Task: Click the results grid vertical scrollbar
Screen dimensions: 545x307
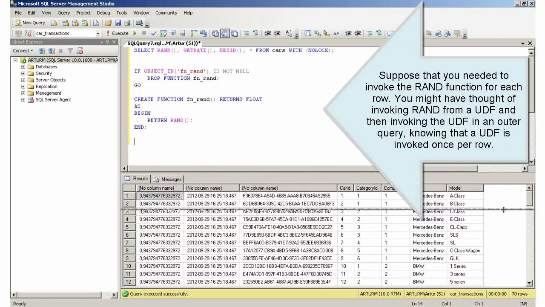Action: (529, 235)
